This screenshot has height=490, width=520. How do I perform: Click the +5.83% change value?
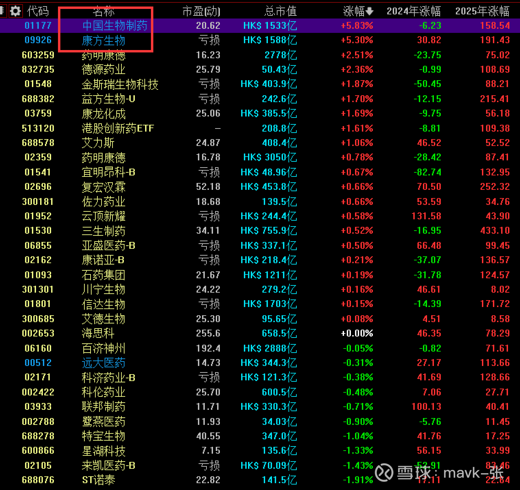(357, 26)
